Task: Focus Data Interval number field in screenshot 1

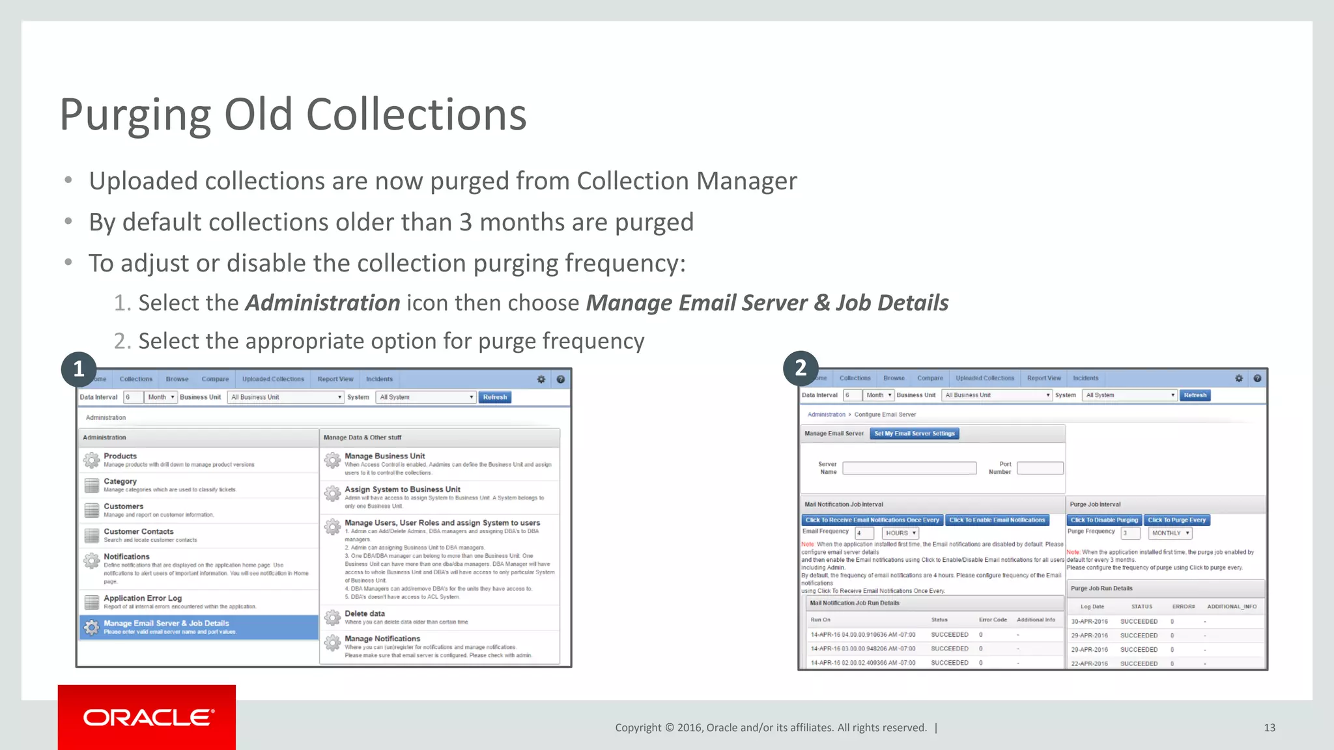Action: [x=133, y=397]
